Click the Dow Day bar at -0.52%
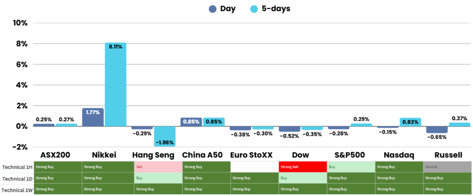Image resolution: width=473 pixels, height=196 pixels. 289,129
